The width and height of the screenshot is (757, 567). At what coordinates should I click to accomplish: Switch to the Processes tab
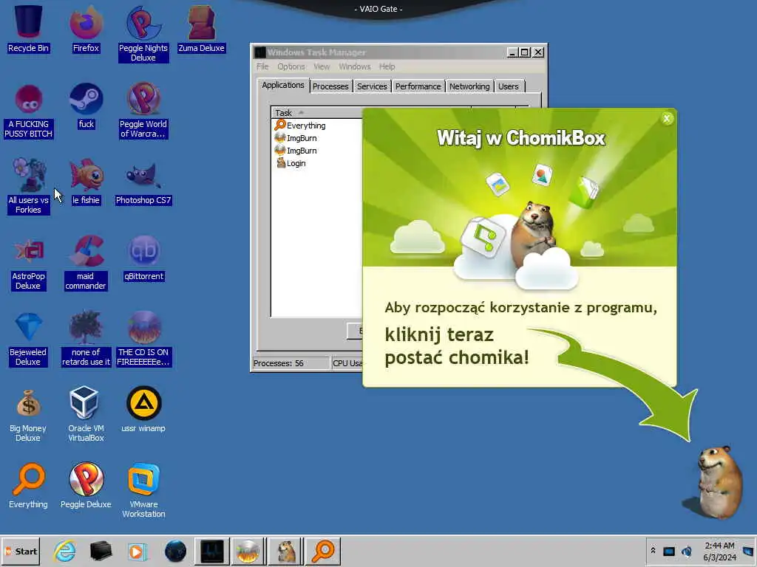click(x=330, y=86)
